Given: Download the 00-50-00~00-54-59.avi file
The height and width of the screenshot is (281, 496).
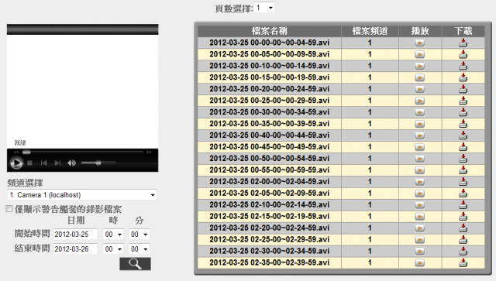Looking at the screenshot, I should (463, 159).
